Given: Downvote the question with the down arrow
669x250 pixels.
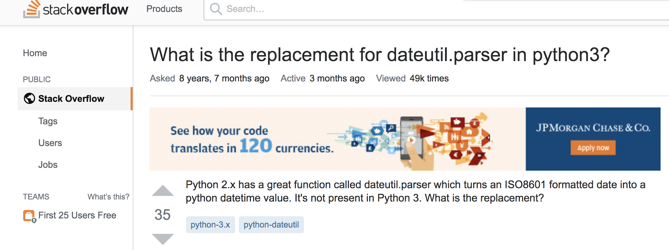Looking at the screenshot, I should tap(162, 239).
